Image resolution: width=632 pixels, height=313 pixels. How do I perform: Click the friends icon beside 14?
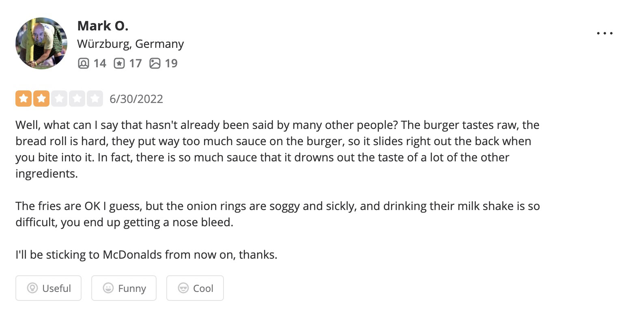pyautogui.click(x=84, y=63)
